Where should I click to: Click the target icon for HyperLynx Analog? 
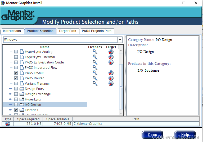111,52
